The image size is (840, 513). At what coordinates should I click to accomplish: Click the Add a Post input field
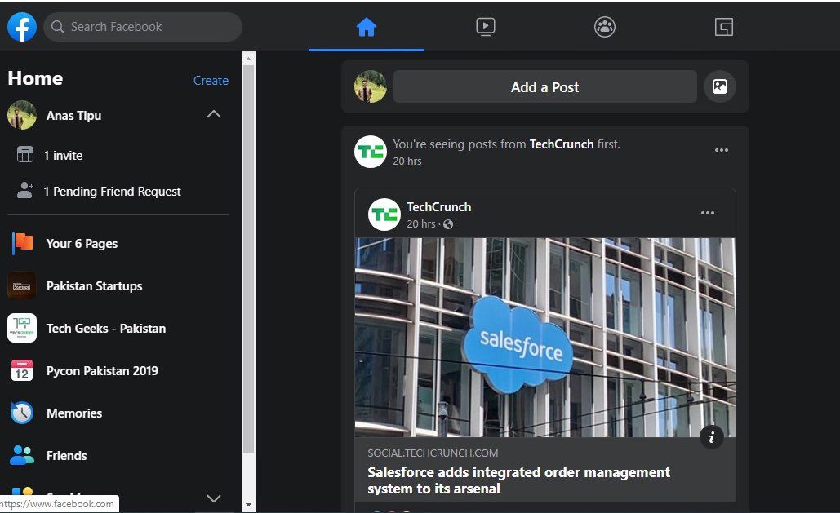pyautogui.click(x=544, y=86)
